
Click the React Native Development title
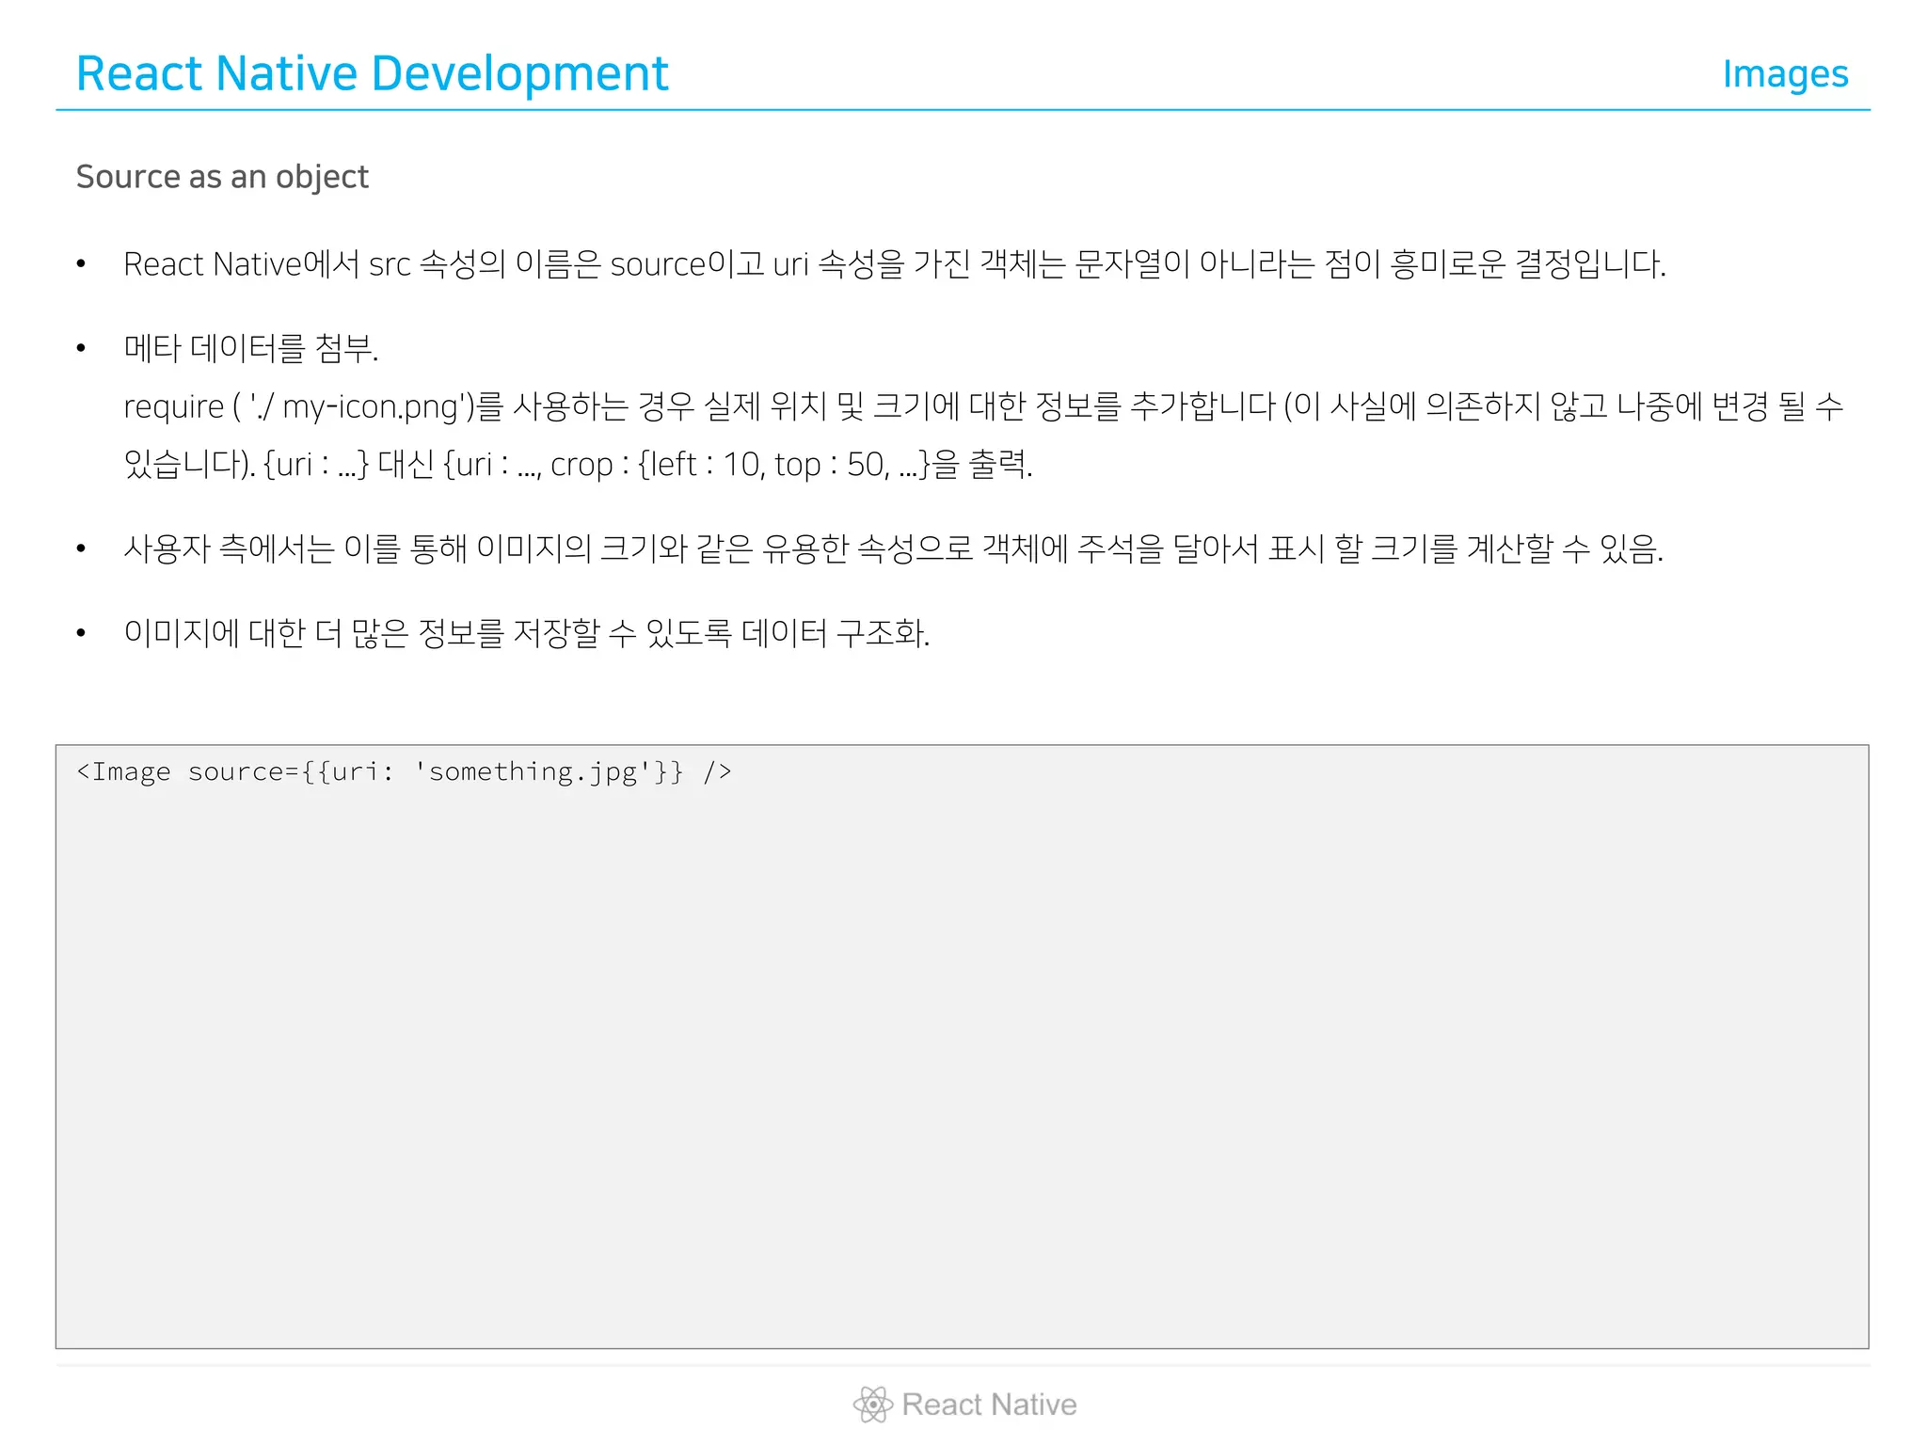tap(372, 73)
